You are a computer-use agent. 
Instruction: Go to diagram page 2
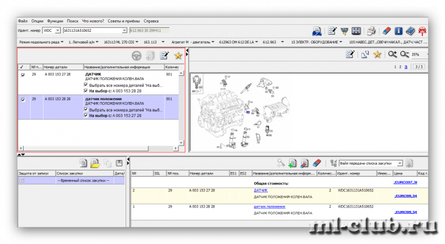400,67
